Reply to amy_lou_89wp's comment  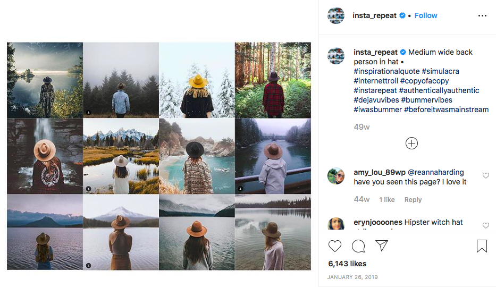(x=413, y=200)
